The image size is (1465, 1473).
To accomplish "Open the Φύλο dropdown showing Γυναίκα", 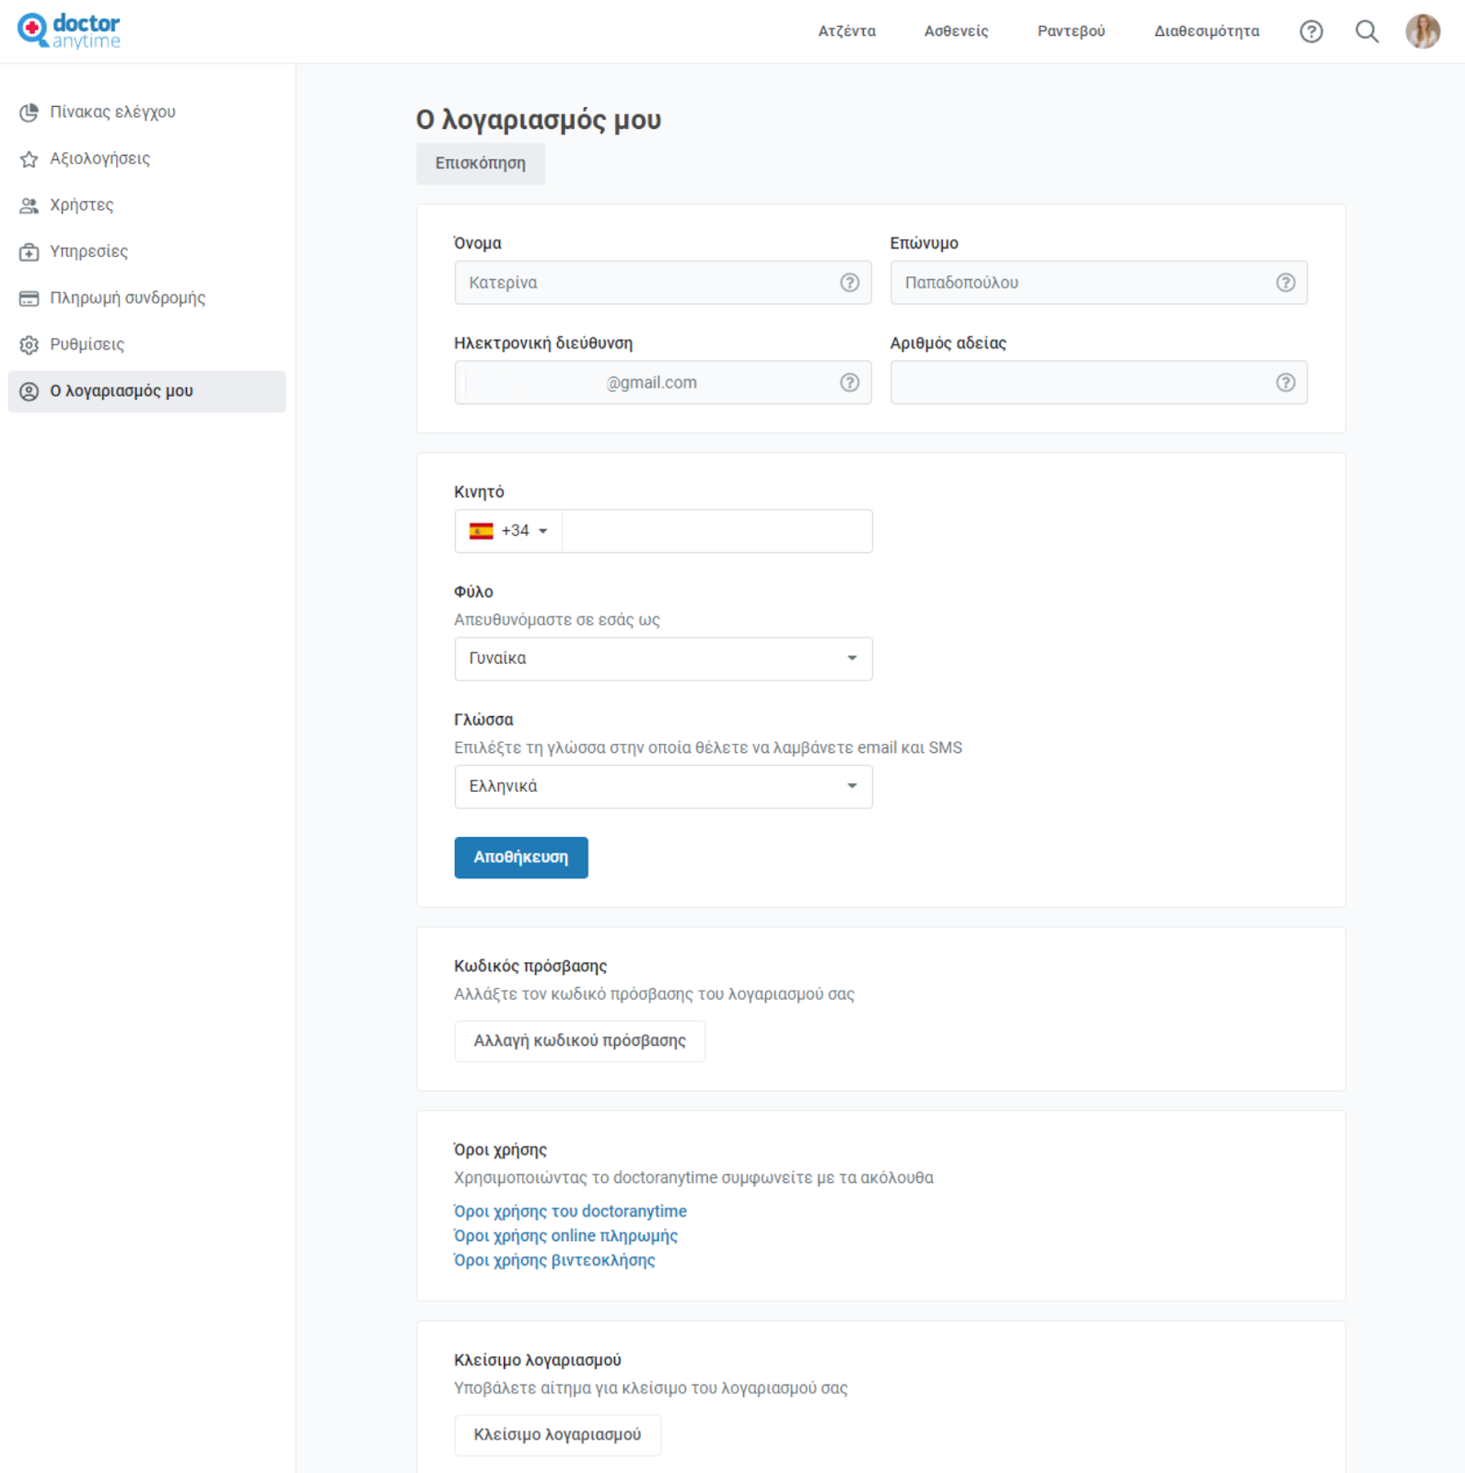I will click(x=663, y=659).
